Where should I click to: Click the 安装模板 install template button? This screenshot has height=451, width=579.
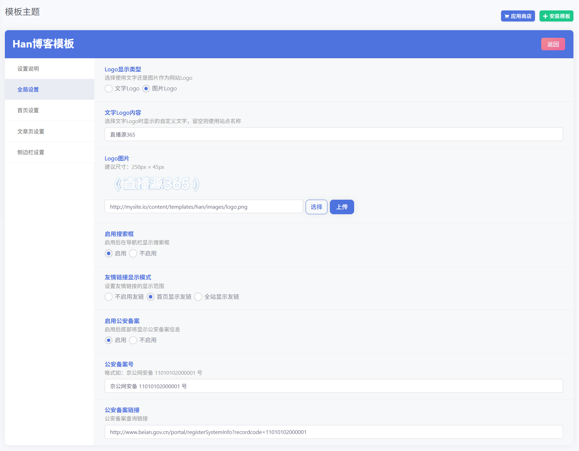tap(556, 16)
